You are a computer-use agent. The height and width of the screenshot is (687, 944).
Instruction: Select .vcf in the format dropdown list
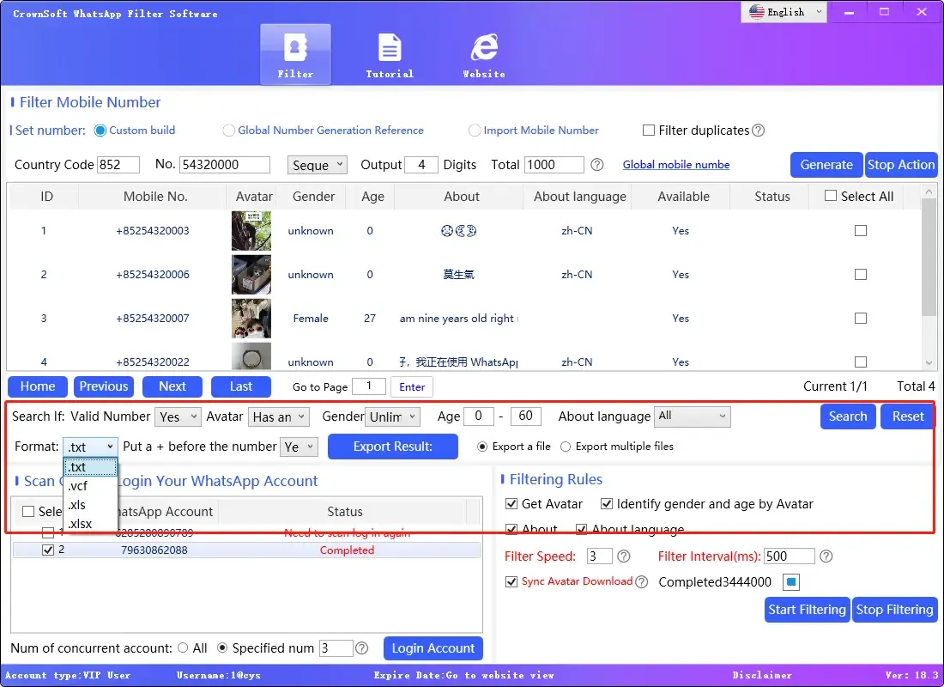coord(78,486)
